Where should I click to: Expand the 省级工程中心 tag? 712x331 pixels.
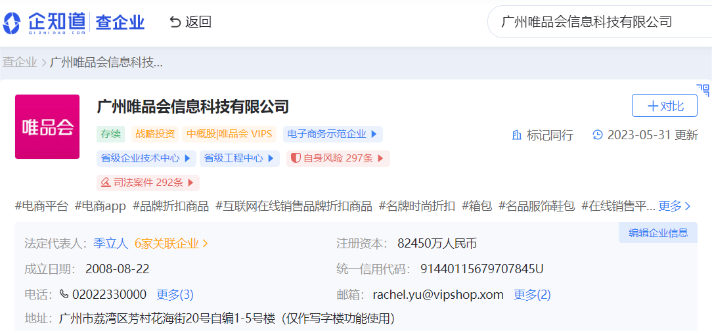(239, 158)
